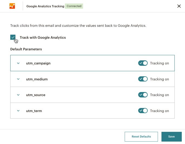This screenshot has height=144, width=185.
Task: Uncheck Track with Google Analytics checkbox
Action: [13, 37]
